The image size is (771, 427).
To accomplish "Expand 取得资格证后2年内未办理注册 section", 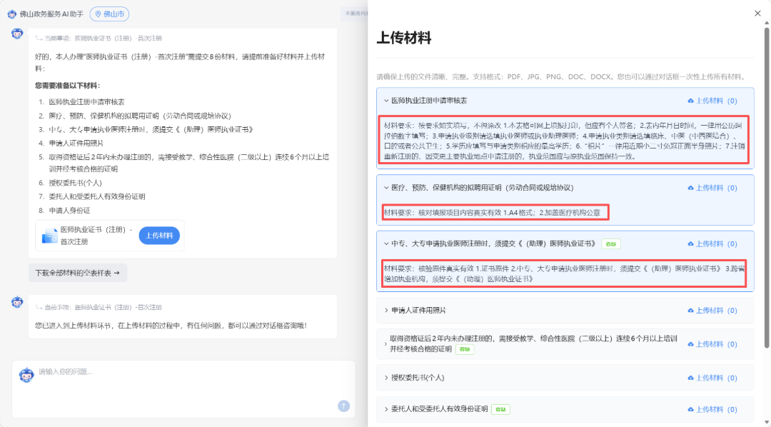I will 385,344.
